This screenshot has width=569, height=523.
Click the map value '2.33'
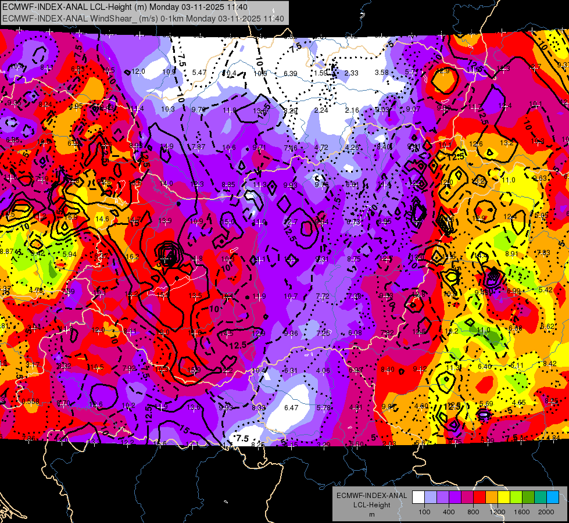(x=351, y=73)
